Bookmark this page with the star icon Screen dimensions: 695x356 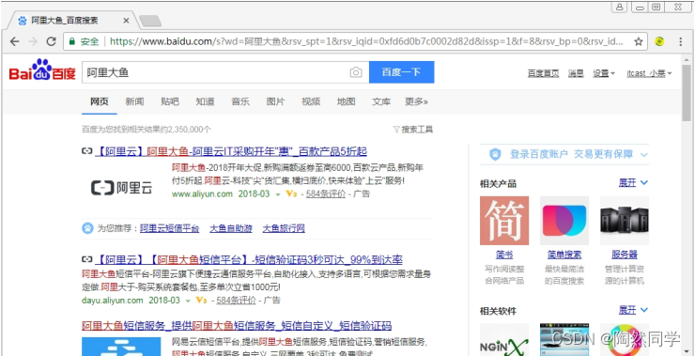[639, 41]
